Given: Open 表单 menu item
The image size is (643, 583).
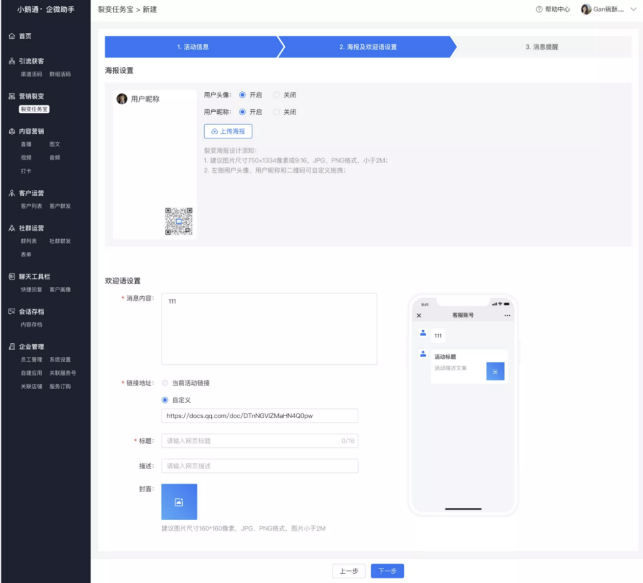Looking at the screenshot, I should (26, 254).
